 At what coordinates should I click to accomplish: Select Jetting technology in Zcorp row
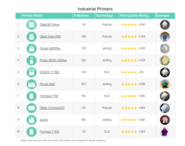107,120
